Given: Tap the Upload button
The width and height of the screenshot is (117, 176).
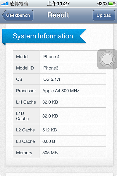Looking at the screenshot, I should click(104, 15).
